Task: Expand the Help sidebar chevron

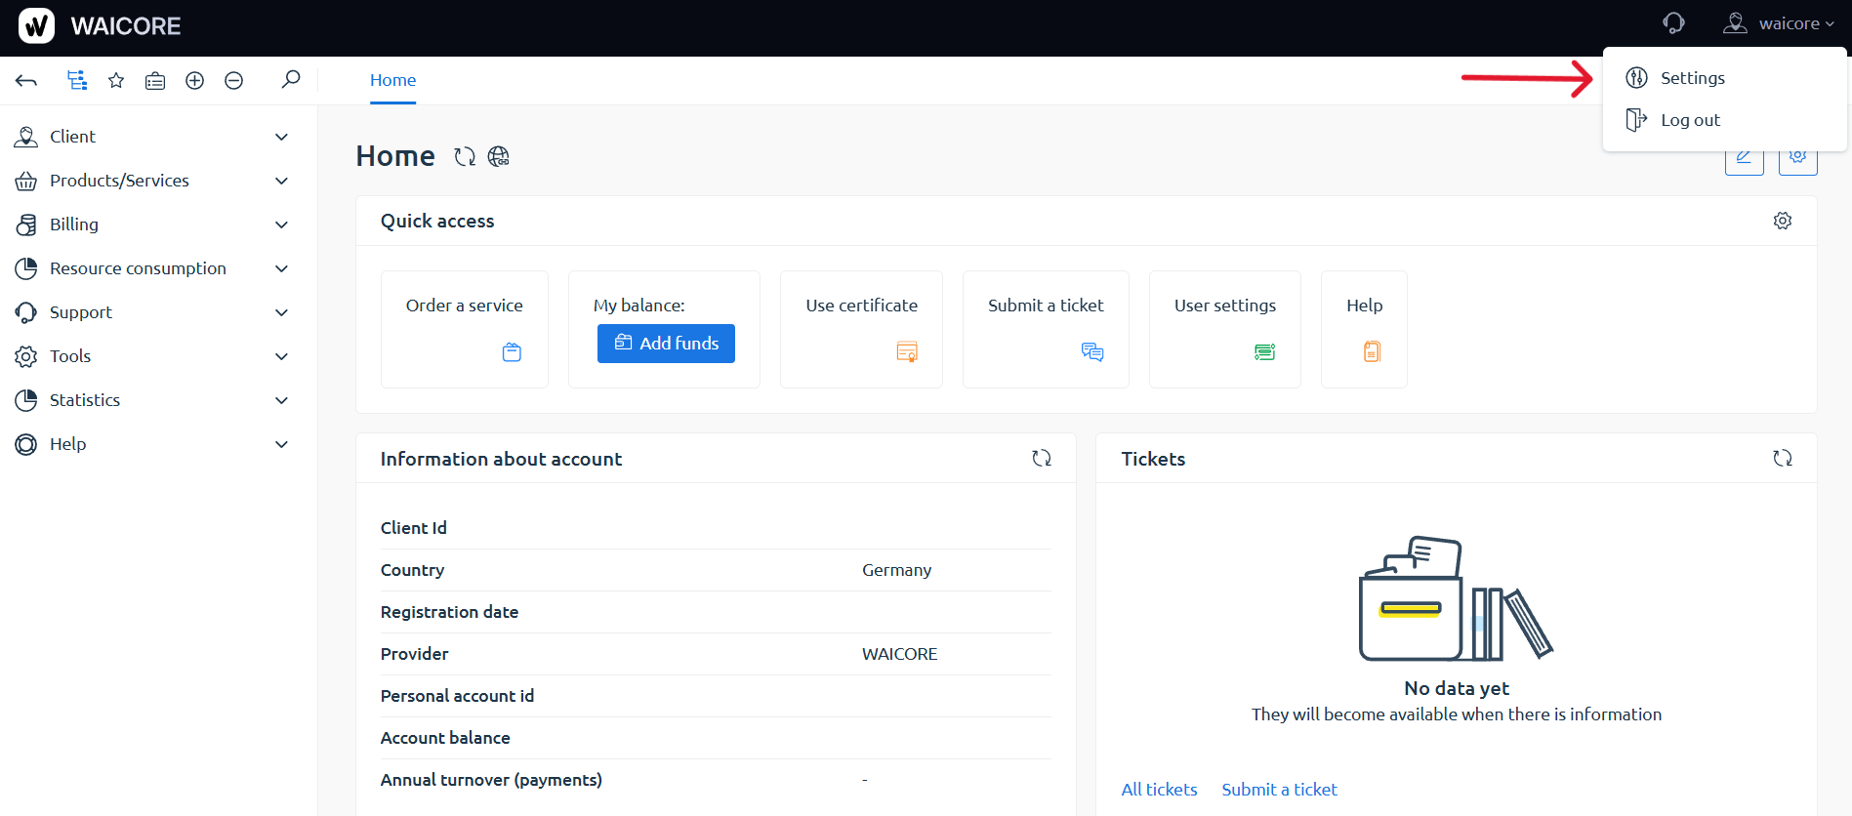Action: 281,444
